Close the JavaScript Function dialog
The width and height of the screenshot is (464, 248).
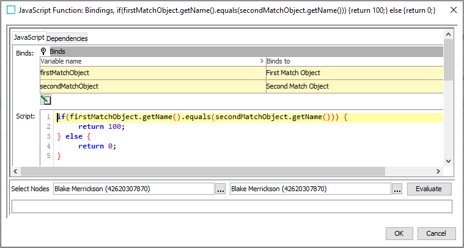point(453,10)
